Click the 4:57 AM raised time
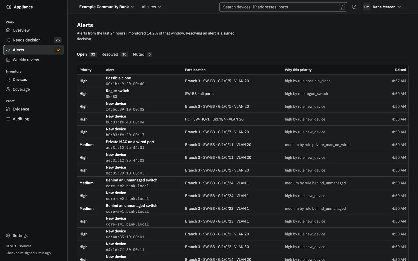Viewport: 418px width, 261px height. point(399,81)
